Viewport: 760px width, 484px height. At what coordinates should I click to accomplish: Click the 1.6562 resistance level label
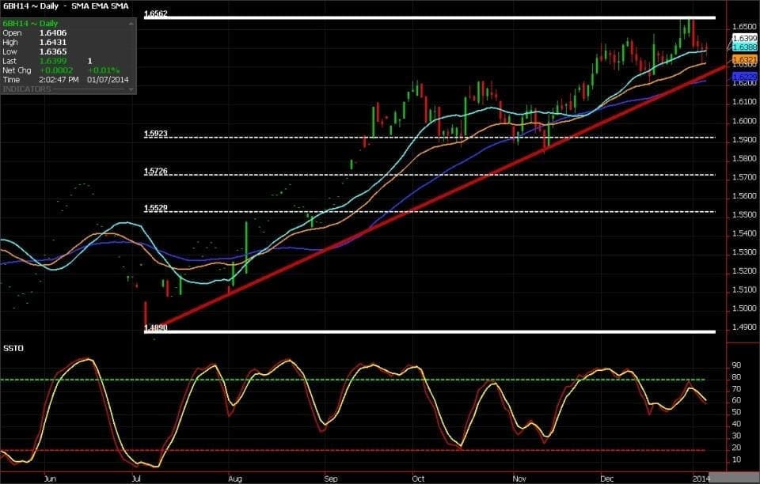click(x=156, y=13)
